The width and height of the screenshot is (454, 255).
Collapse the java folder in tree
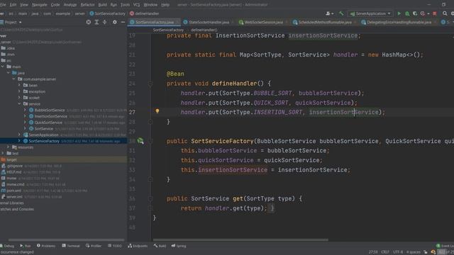pyautogui.click(x=9, y=73)
